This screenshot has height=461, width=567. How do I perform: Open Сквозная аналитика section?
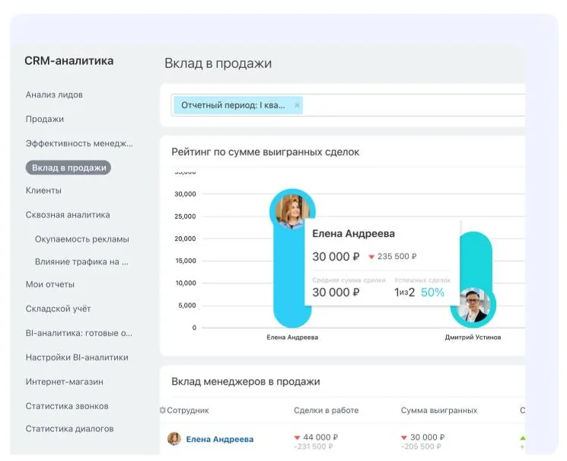pyautogui.click(x=68, y=215)
